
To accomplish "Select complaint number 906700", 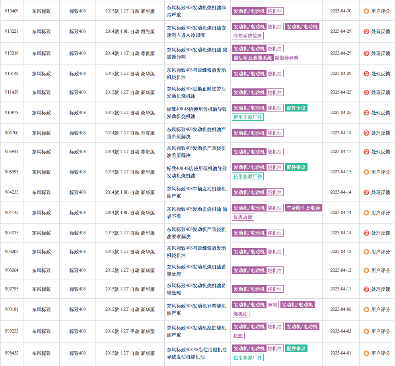I will point(12,133).
